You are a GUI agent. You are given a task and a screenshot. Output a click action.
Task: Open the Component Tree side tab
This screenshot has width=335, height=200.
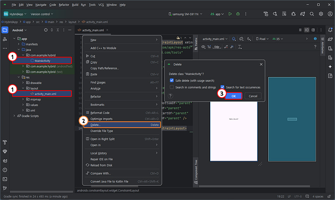pos(196,172)
